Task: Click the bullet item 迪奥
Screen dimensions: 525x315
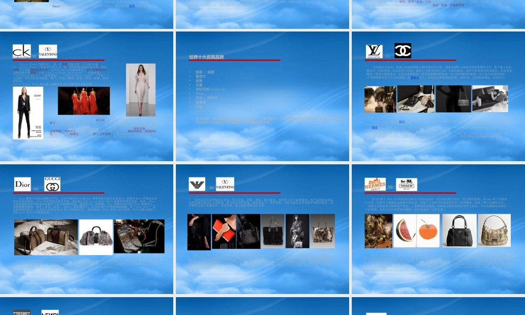Action: point(199,81)
